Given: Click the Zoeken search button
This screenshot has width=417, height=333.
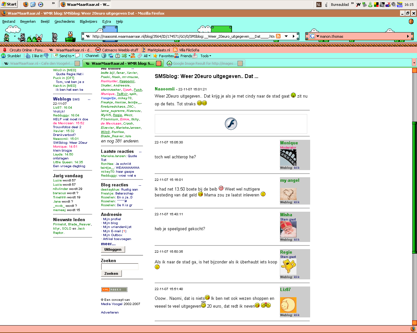Looking at the screenshot, I should pyautogui.click(x=111, y=273).
